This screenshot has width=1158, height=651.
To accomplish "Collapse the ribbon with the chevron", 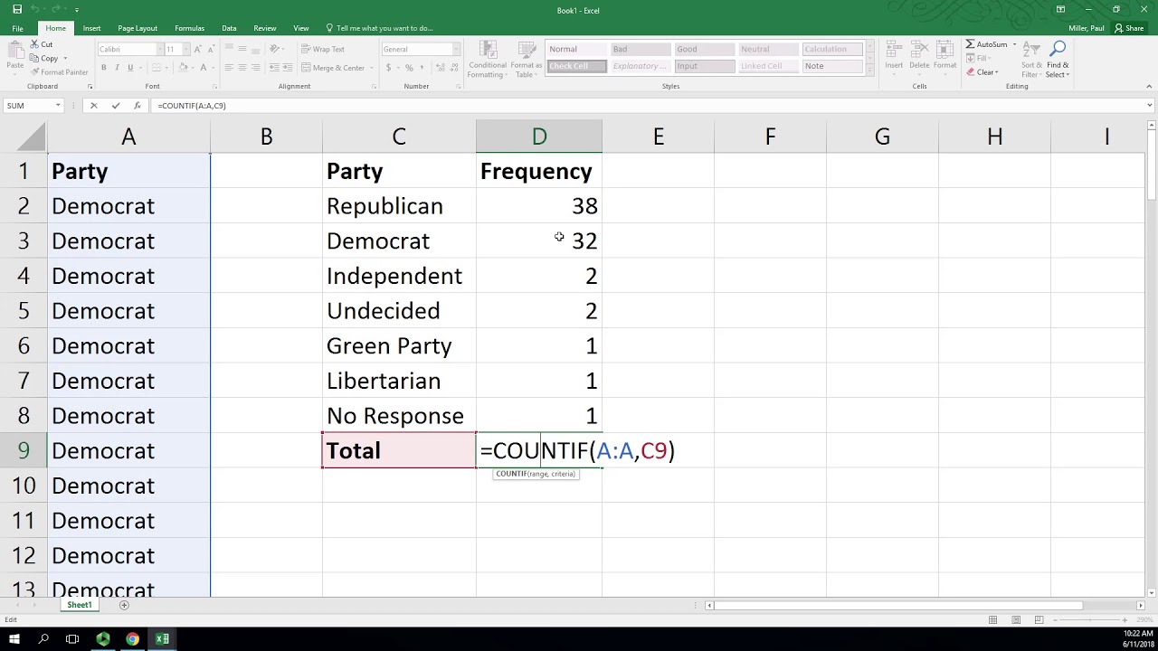I will click(x=1149, y=87).
